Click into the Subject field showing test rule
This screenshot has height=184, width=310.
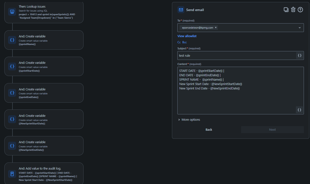[233, 55]
